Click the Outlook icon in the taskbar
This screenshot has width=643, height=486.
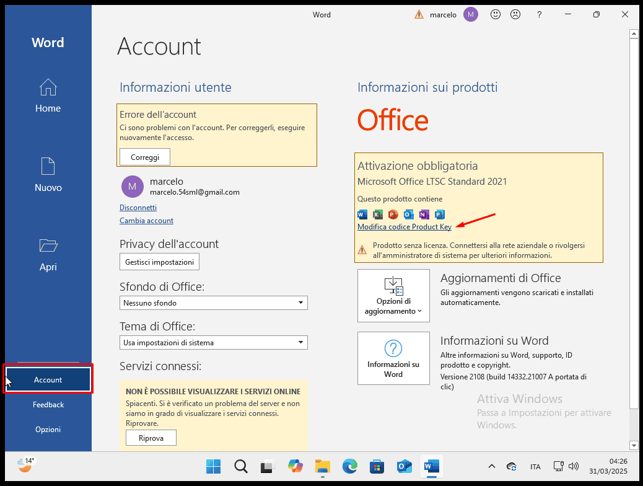pos(405,466)
